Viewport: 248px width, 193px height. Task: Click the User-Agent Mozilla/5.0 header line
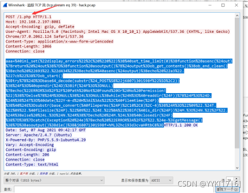tap(118, 31)
